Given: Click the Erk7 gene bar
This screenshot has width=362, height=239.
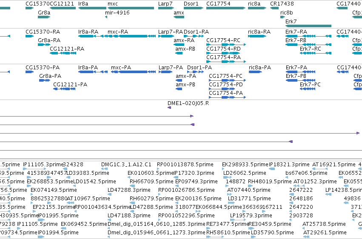Looking at the screenshot, I should pyautogui.click(x=308, y=26).
